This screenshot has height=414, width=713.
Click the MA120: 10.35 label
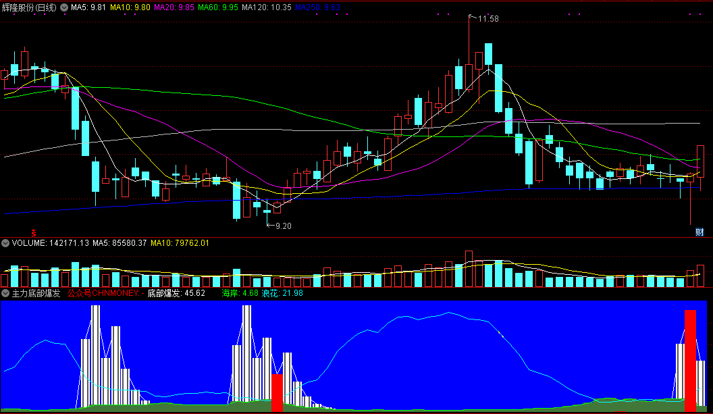[267, 7]
